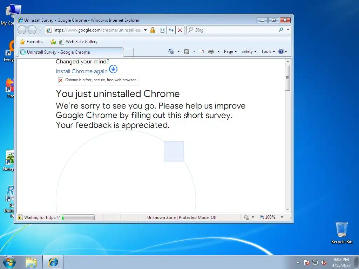The width and height of the screenshot is (359, 269).
Task: Click the Internet Explorer window title icon
Action: (20, 20)
